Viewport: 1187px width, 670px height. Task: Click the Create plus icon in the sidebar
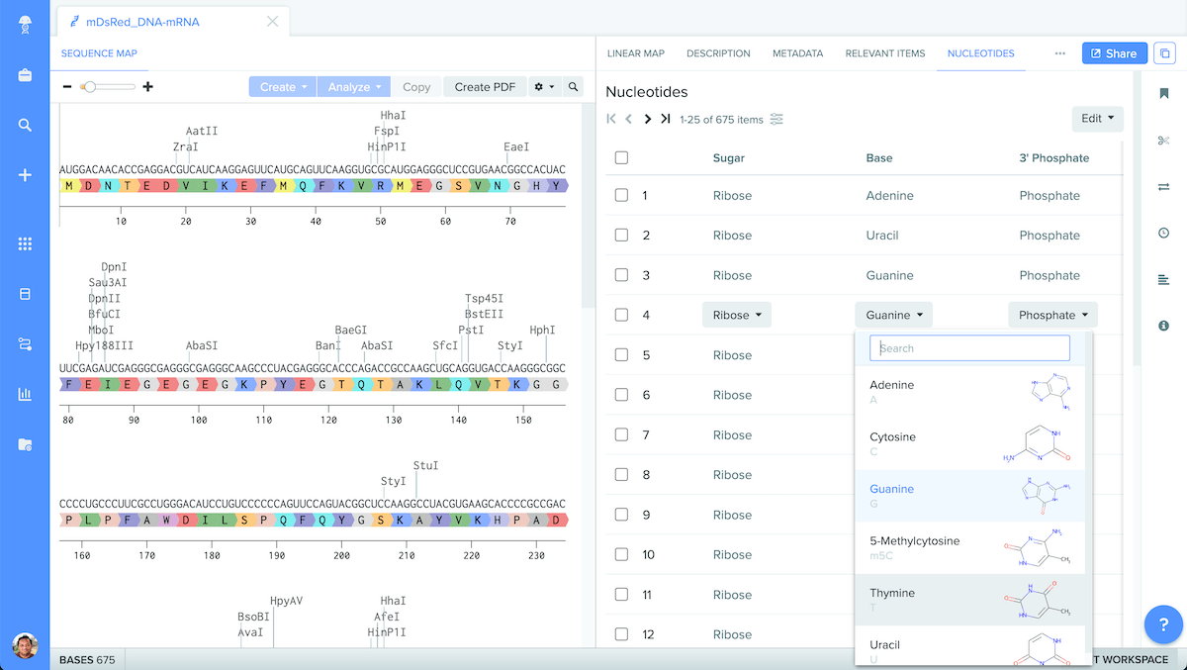coord(25,175)
